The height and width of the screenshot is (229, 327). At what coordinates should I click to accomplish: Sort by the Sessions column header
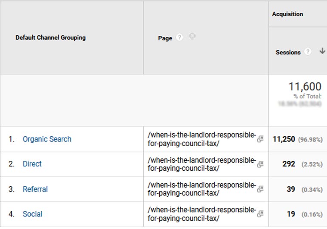pos(288,52)
